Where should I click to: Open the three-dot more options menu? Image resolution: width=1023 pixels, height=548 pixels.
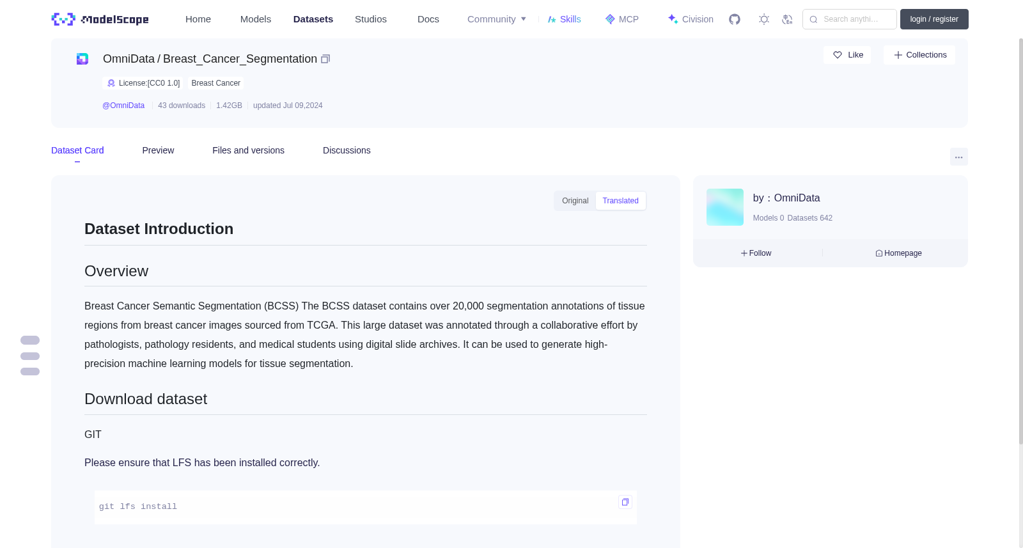point(958,157)
